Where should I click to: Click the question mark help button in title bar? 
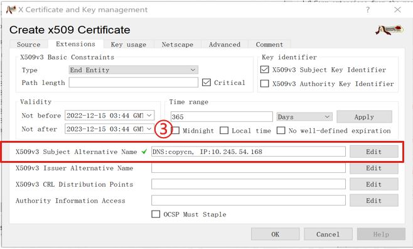pyautogui.click(x=368, y=10)
